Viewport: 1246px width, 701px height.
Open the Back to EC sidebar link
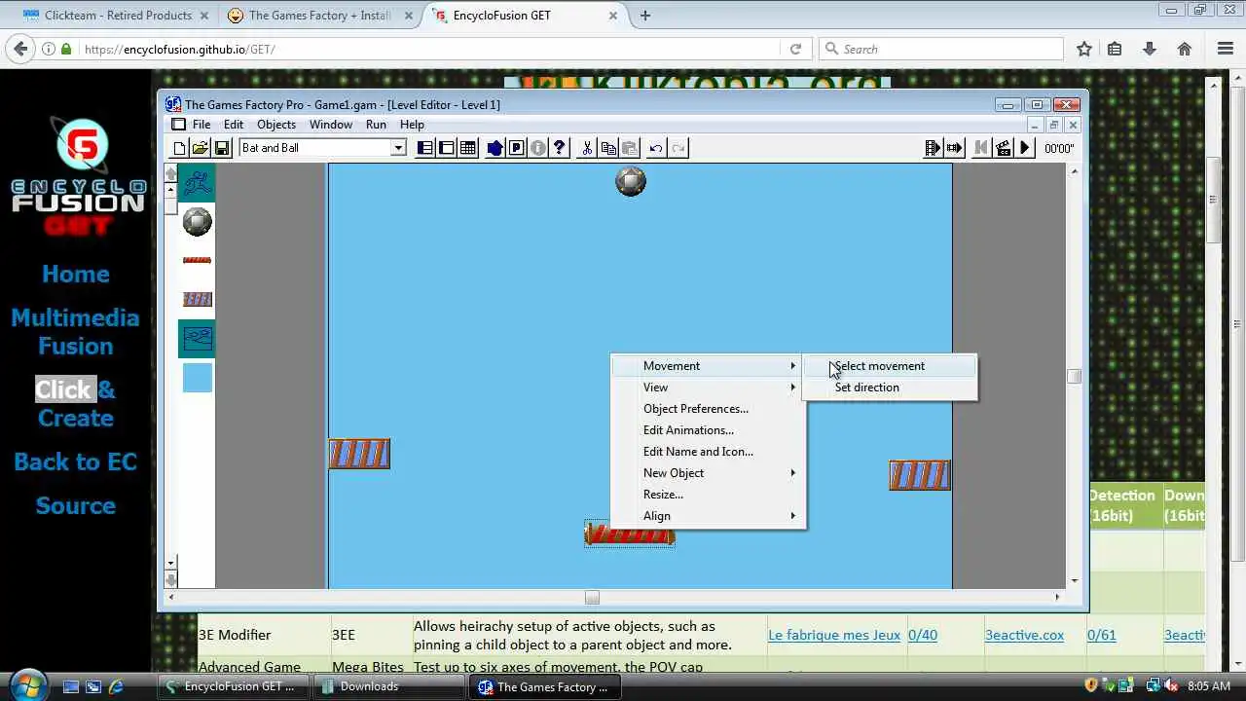tap(76, 462)
